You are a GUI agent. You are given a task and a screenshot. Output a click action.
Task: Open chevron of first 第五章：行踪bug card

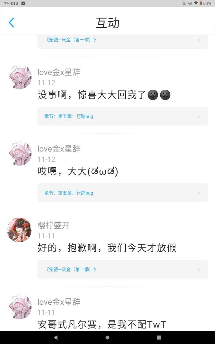click(199, 117)
